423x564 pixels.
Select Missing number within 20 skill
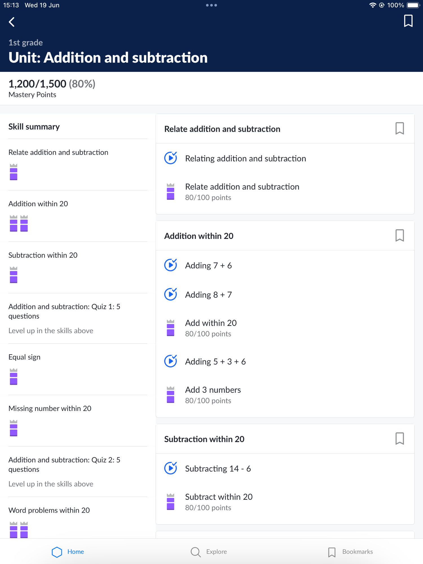50,408
